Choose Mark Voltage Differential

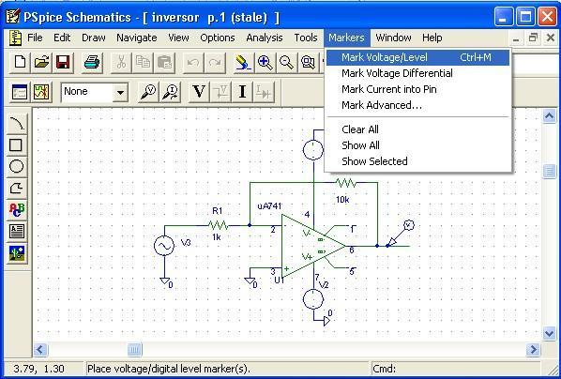click(x=417, y=73)
